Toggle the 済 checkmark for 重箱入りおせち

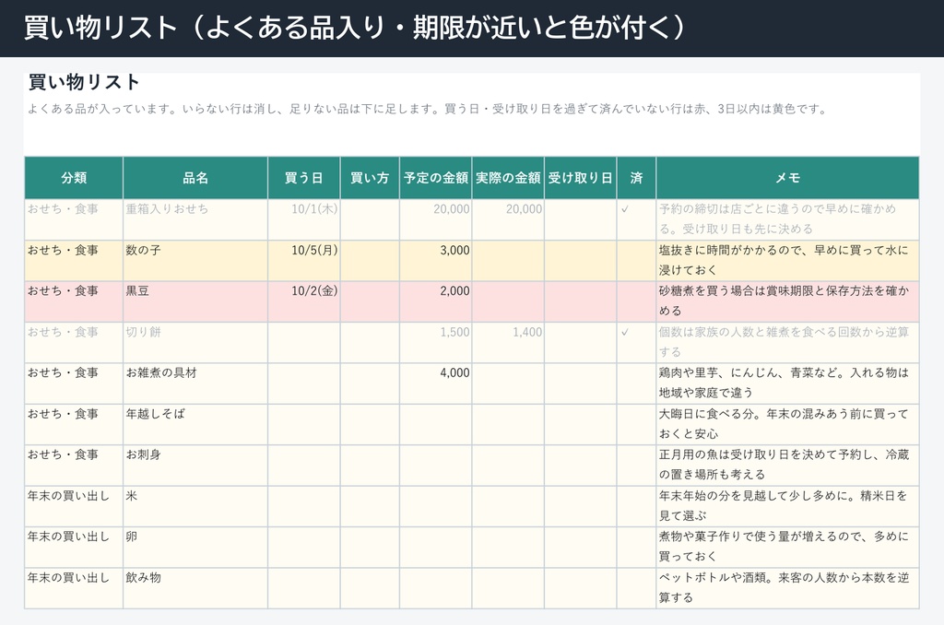pos(636,219)
